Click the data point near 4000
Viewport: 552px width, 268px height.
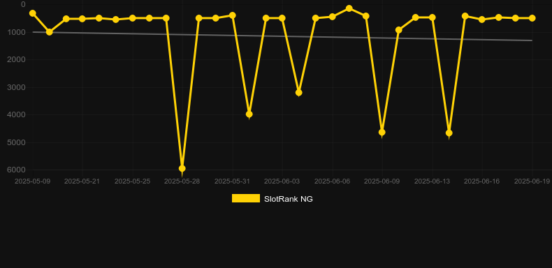point(249,114)
